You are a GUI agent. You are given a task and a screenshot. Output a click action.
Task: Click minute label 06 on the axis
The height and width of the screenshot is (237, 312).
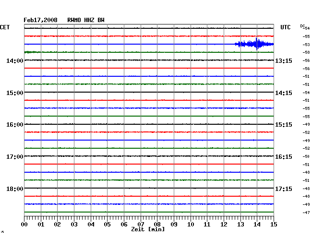click(124, 225)
